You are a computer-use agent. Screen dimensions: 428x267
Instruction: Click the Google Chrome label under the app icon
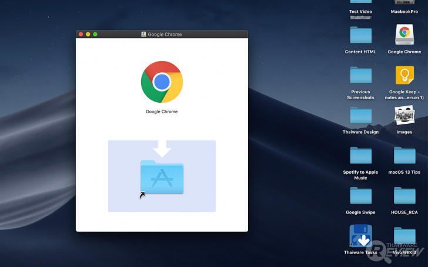tap(162, 111)
